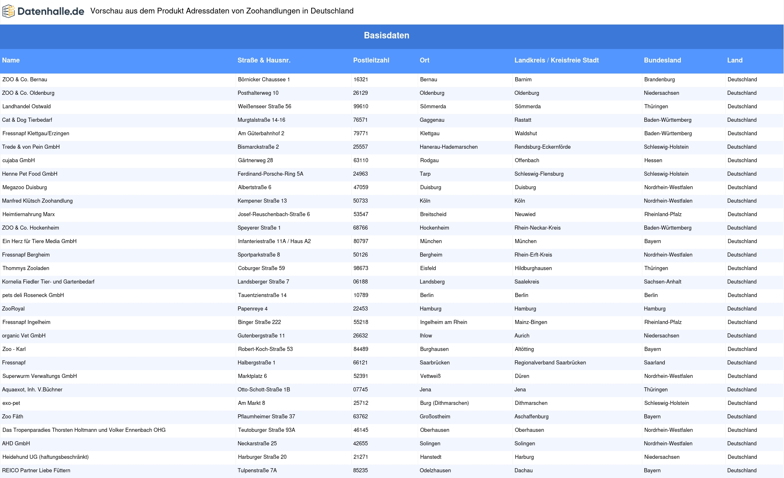Select district Rhein-Neckar-Kreis
Viewport: 784px width, 478px height.
[x=537, y=228]
